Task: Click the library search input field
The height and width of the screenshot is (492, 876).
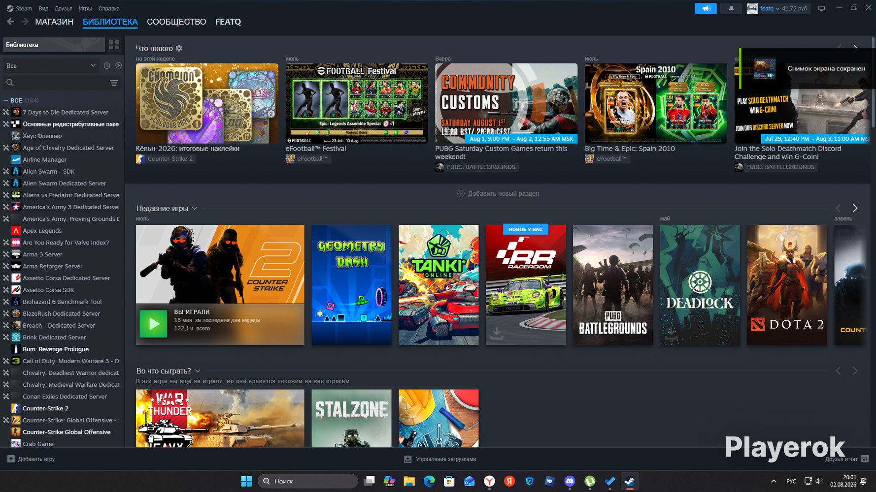Action: [62, 83]
